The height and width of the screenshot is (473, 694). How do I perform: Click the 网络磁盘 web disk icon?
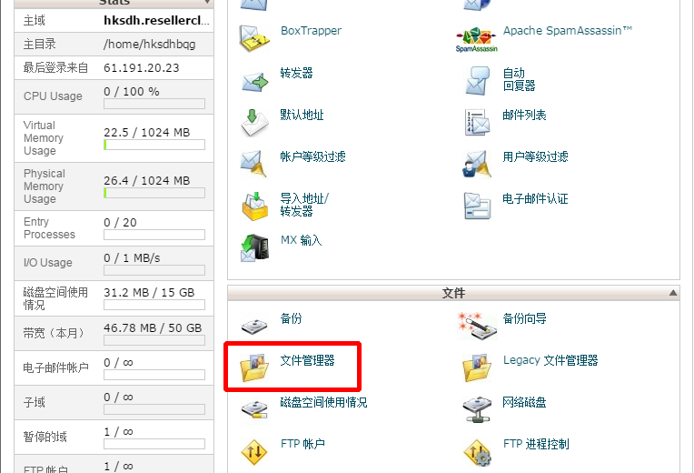[477, 409]
